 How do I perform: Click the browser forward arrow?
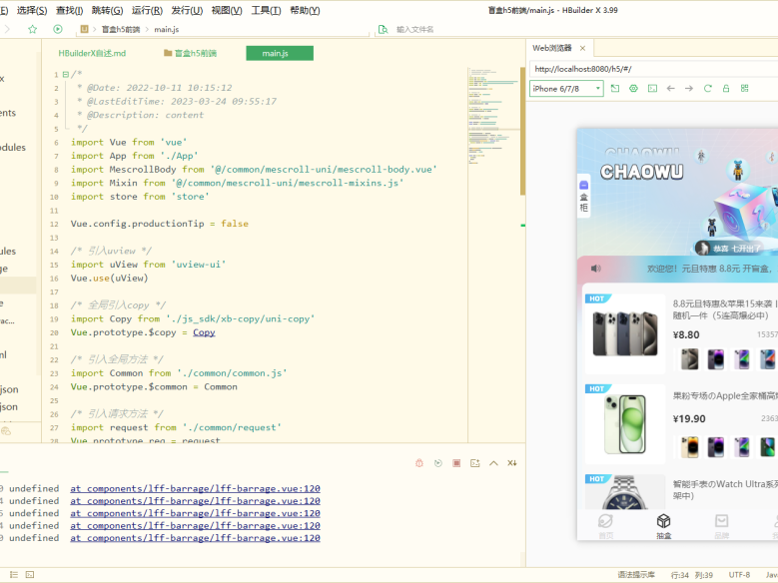[x=688, y=89]
